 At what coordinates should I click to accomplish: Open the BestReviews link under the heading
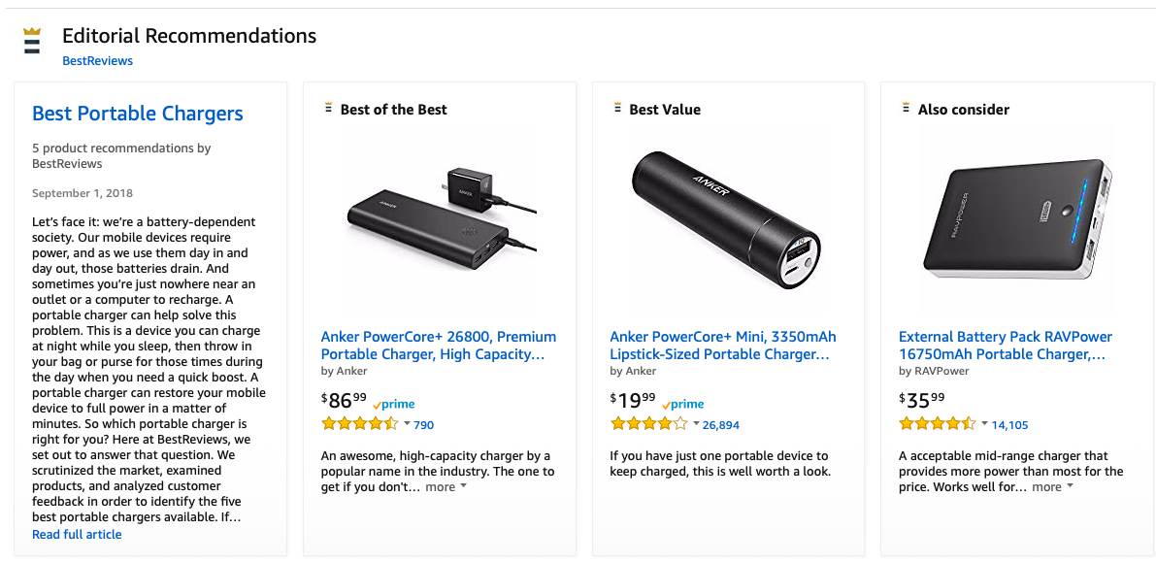(97, 60)
